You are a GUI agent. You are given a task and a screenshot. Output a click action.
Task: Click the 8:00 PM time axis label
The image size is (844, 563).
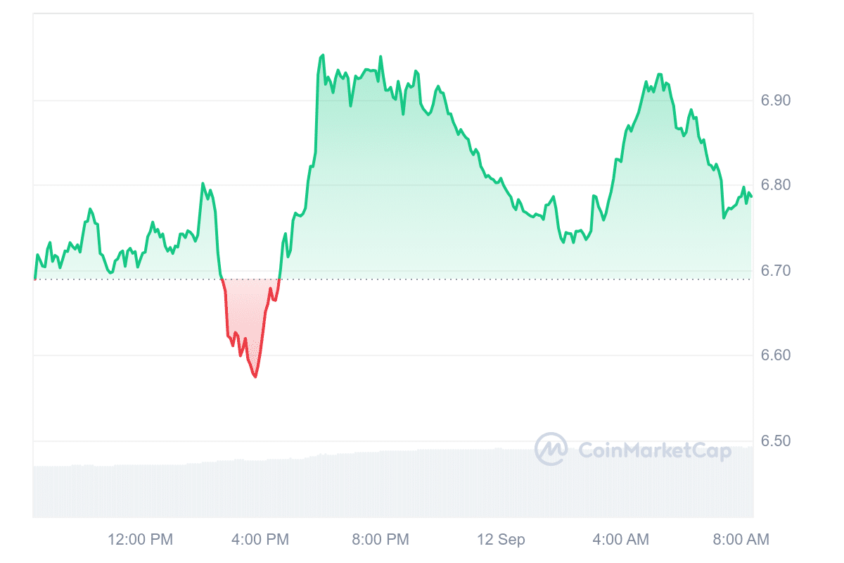pos(379,540)
